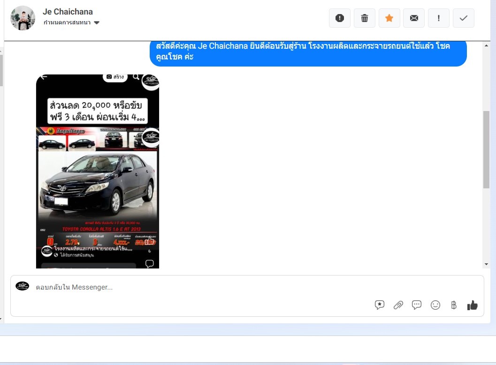Click the chat vertical scrollbar thumb
The width and height of the screenshot is (496, 365).
(x=486, y=150)
